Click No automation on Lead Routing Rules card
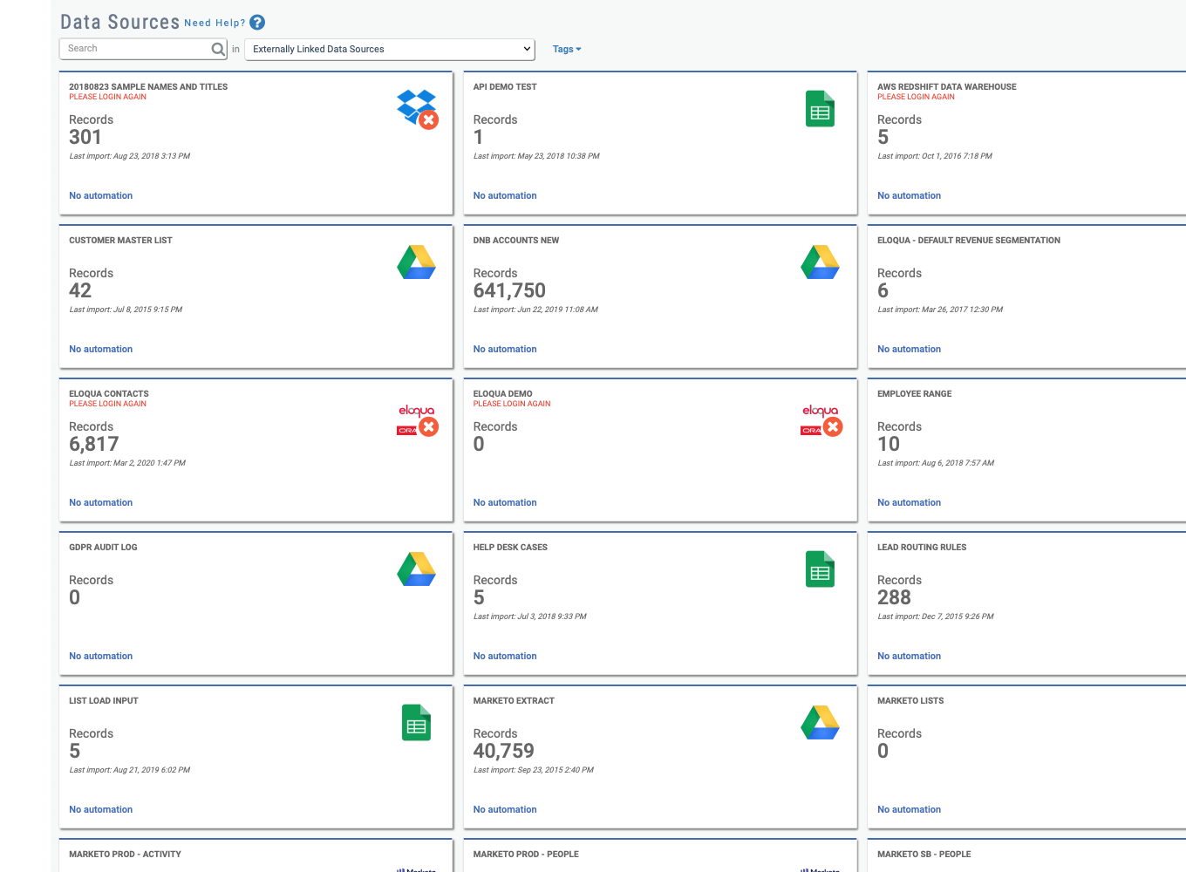 (909, 657)
